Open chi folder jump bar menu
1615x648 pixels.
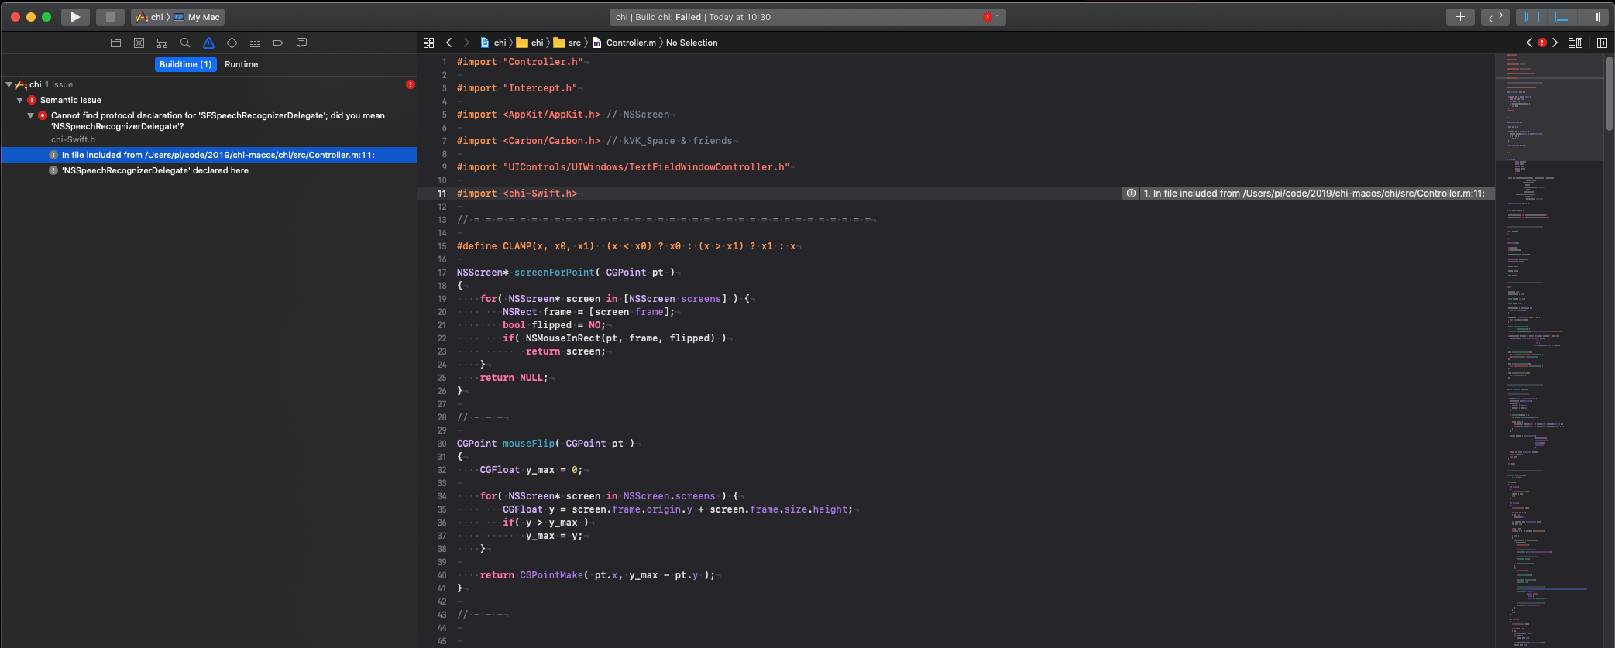point(530,43)
